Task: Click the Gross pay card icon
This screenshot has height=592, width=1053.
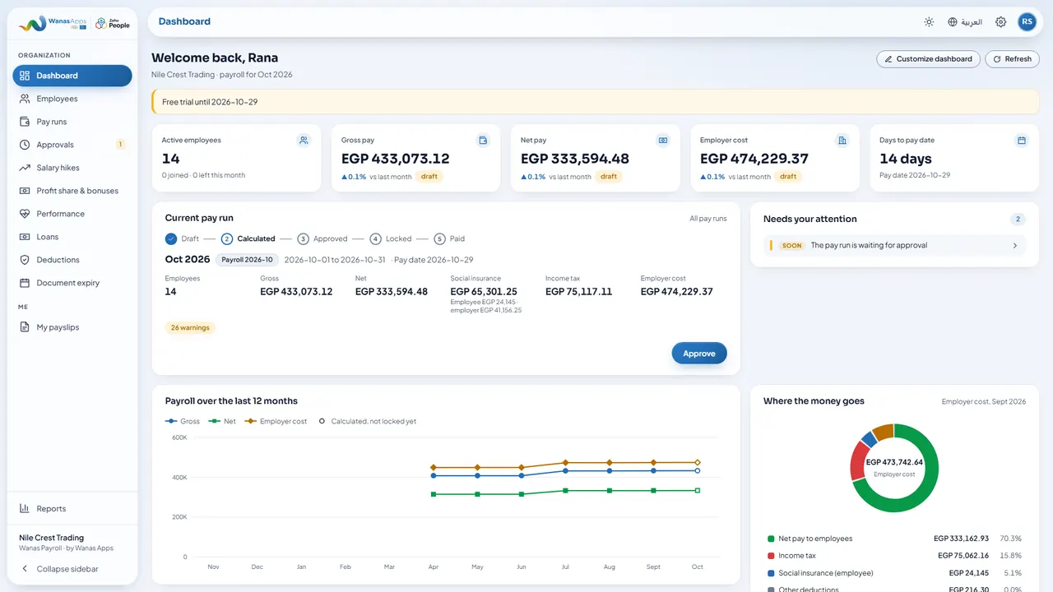Action: 483,141
